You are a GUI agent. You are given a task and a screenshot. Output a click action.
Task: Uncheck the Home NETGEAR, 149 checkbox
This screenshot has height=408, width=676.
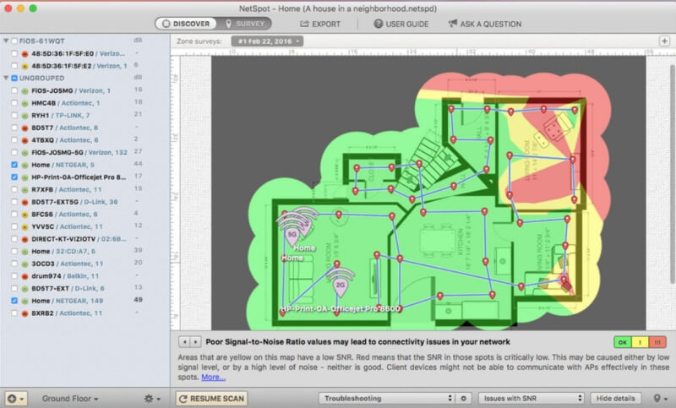tap(14, 301)
